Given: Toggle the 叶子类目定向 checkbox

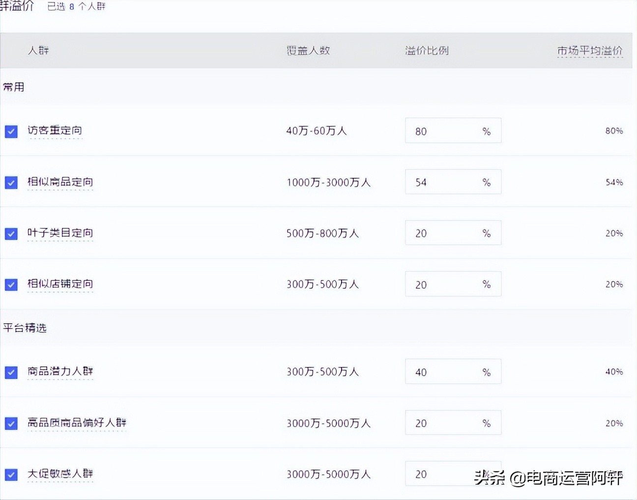Looking at the screenshot, I should pyautogui.click(x=11, y=233).
